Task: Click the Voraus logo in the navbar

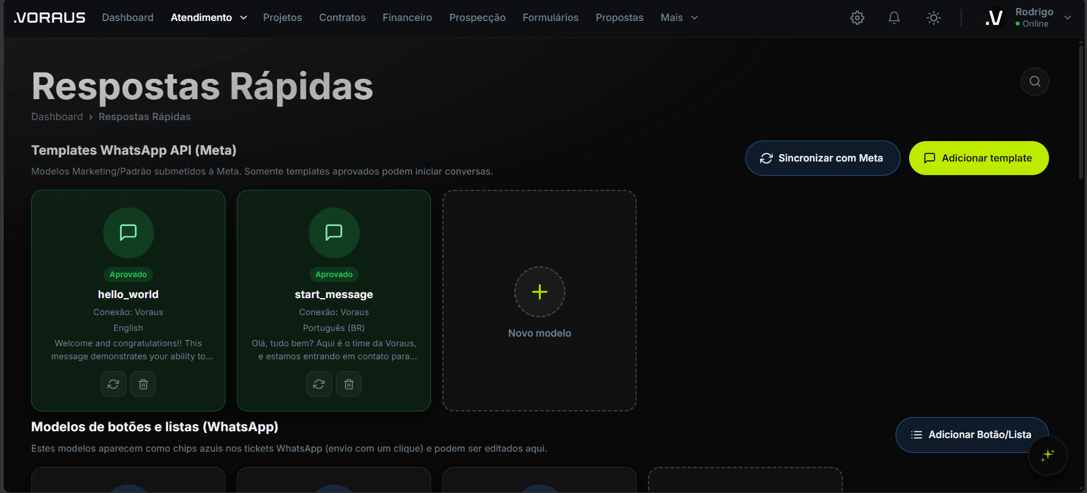Action: [x=50, y=18]
